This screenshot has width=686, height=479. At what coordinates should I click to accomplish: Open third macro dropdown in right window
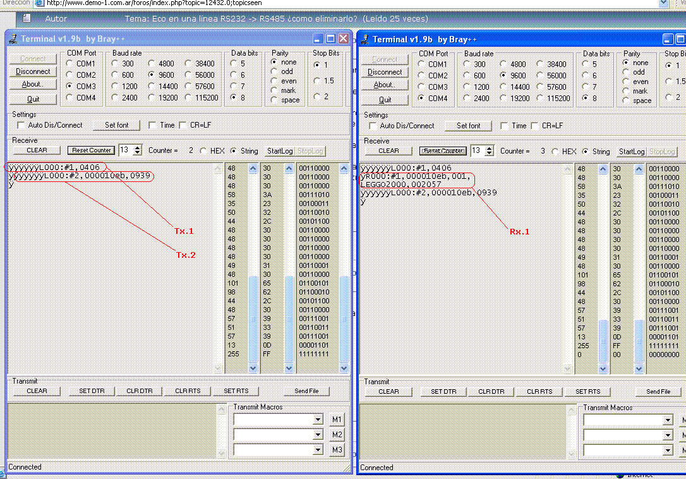668,451
